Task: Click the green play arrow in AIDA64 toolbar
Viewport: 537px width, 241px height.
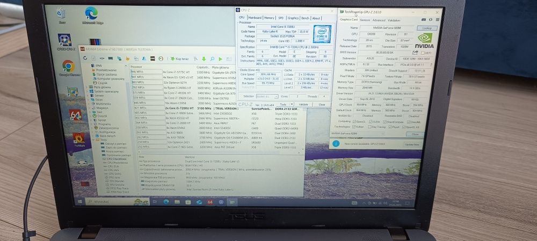Action: tap(221, 59)
